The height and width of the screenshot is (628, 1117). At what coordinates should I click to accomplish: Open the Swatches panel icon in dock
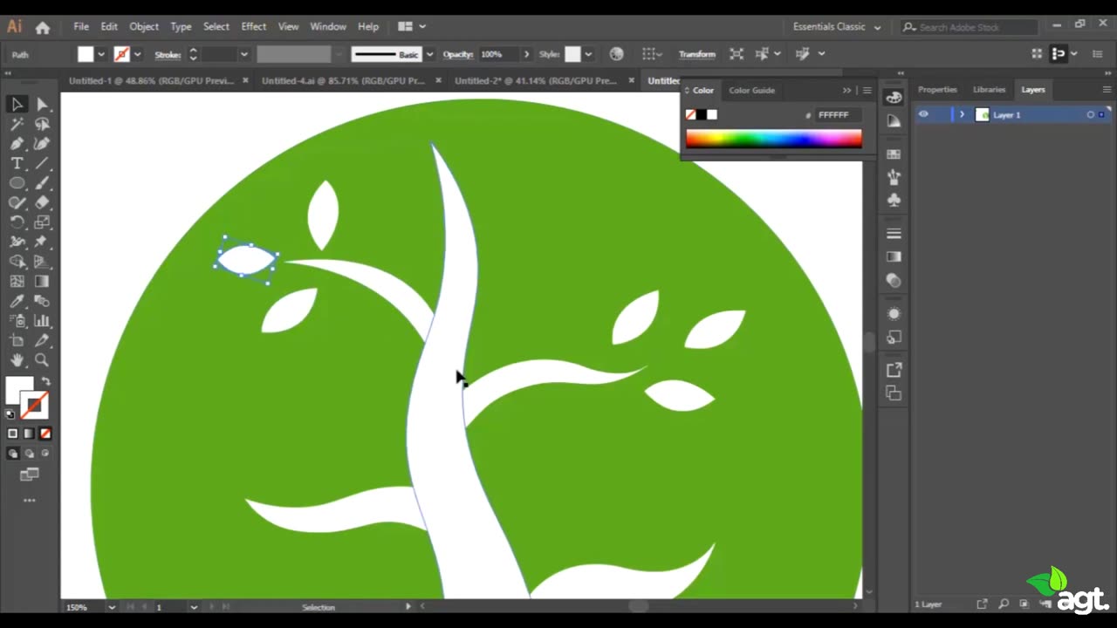click(894, 154)
